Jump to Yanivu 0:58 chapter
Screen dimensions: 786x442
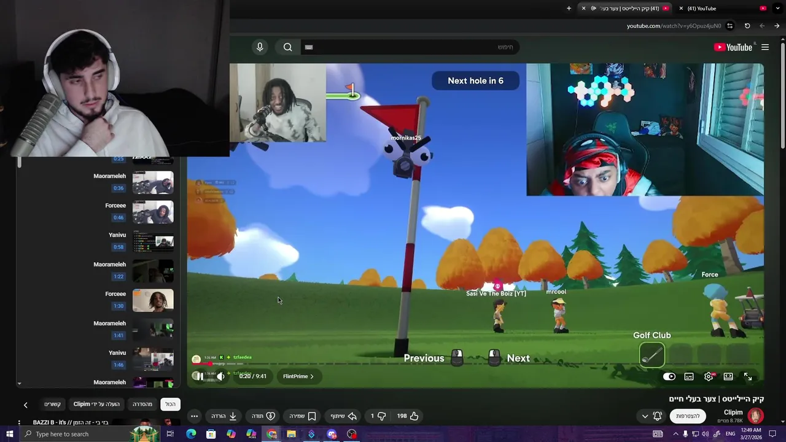[98, 241]
